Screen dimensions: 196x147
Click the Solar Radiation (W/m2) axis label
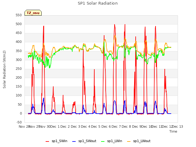coord(4,70)
